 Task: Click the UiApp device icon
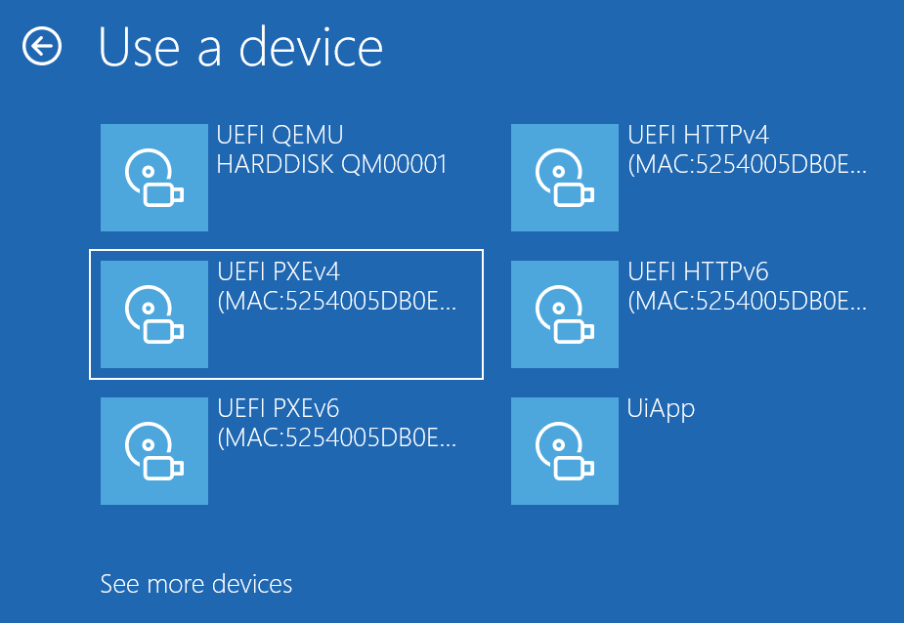tap(565, 451)
